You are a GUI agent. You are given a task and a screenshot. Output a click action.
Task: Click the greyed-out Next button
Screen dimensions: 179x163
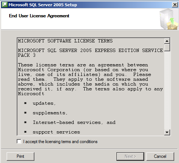coord(130,156)
